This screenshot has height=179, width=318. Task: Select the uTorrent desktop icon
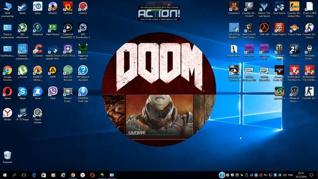click(22, 72)
